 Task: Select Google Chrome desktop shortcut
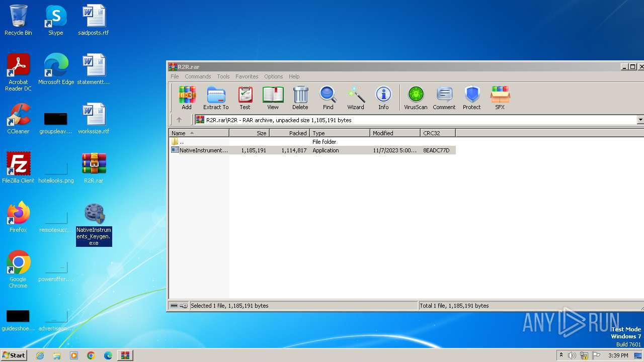[18, 269]
